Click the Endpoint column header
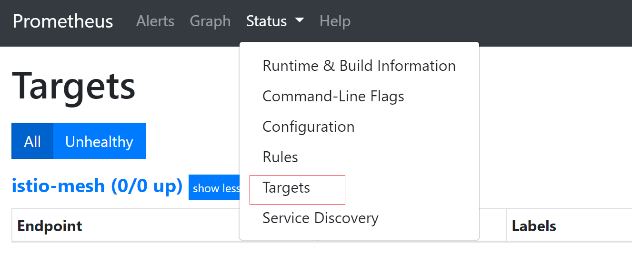The width and height of the screenshot is (632, 254). click(x=50, y=225)
